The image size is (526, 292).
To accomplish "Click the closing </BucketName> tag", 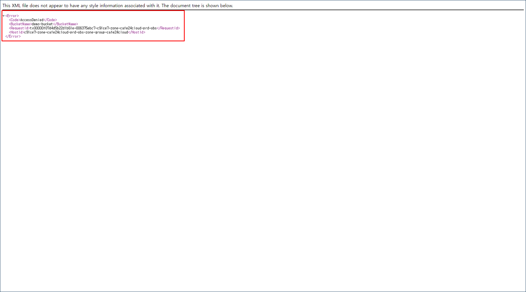I will (65, 24).
